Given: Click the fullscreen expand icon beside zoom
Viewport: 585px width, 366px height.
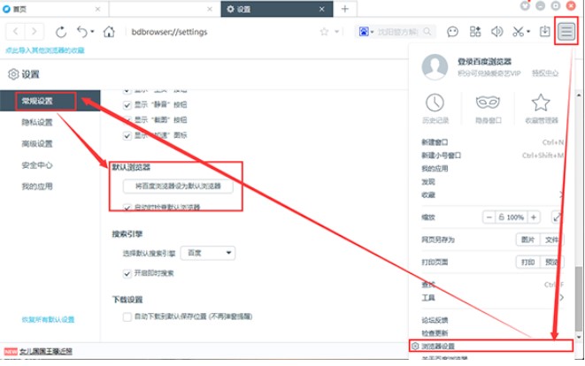Looking at the screenshot, I should [557, 217].
